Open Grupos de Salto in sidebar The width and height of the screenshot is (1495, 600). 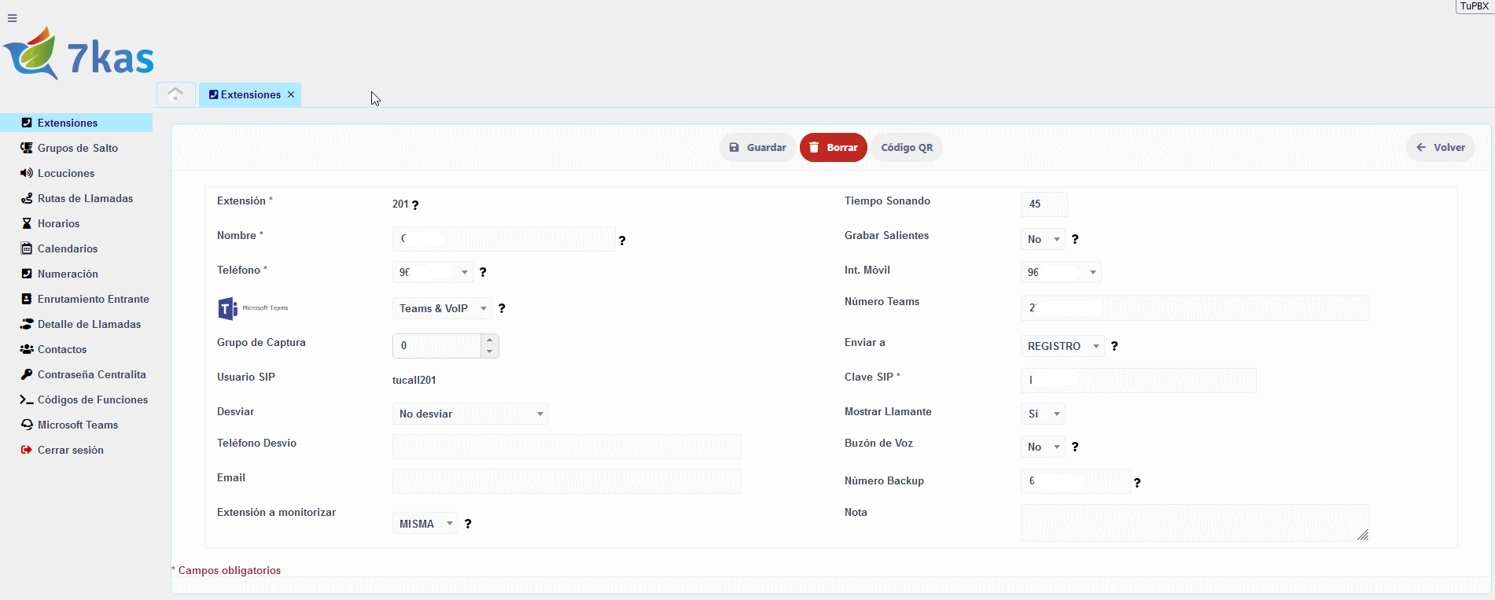(x=77, y=148)
